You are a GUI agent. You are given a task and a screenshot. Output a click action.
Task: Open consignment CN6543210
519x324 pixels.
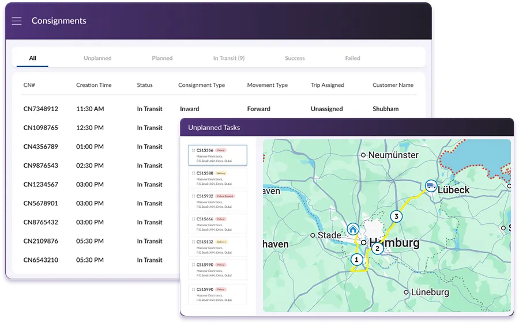(41, 260)
